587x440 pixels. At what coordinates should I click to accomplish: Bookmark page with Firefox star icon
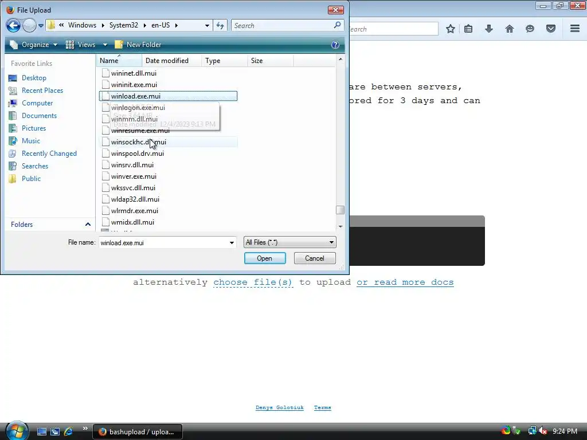[451, 29]
